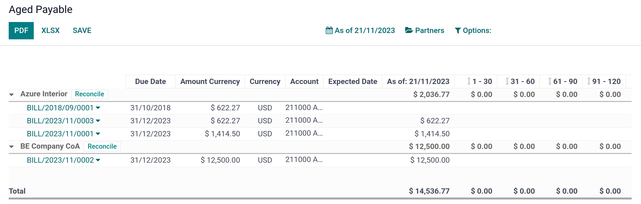Click the calendar icon beside As of date
The width and height of the screenshot is (641, 204).
point(329,31)
